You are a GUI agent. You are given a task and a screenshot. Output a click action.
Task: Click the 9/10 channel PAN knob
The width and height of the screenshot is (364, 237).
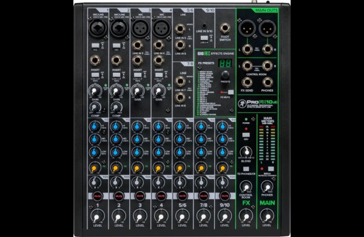coord(222,182)
